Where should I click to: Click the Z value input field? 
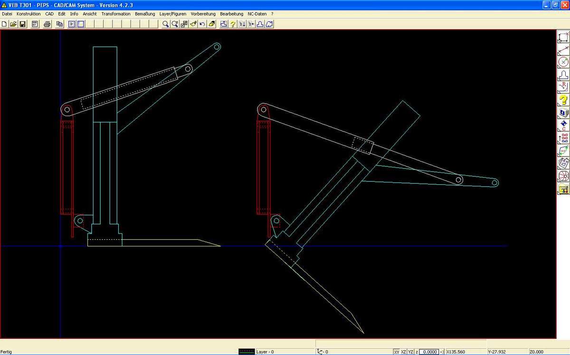pos(429,352)
